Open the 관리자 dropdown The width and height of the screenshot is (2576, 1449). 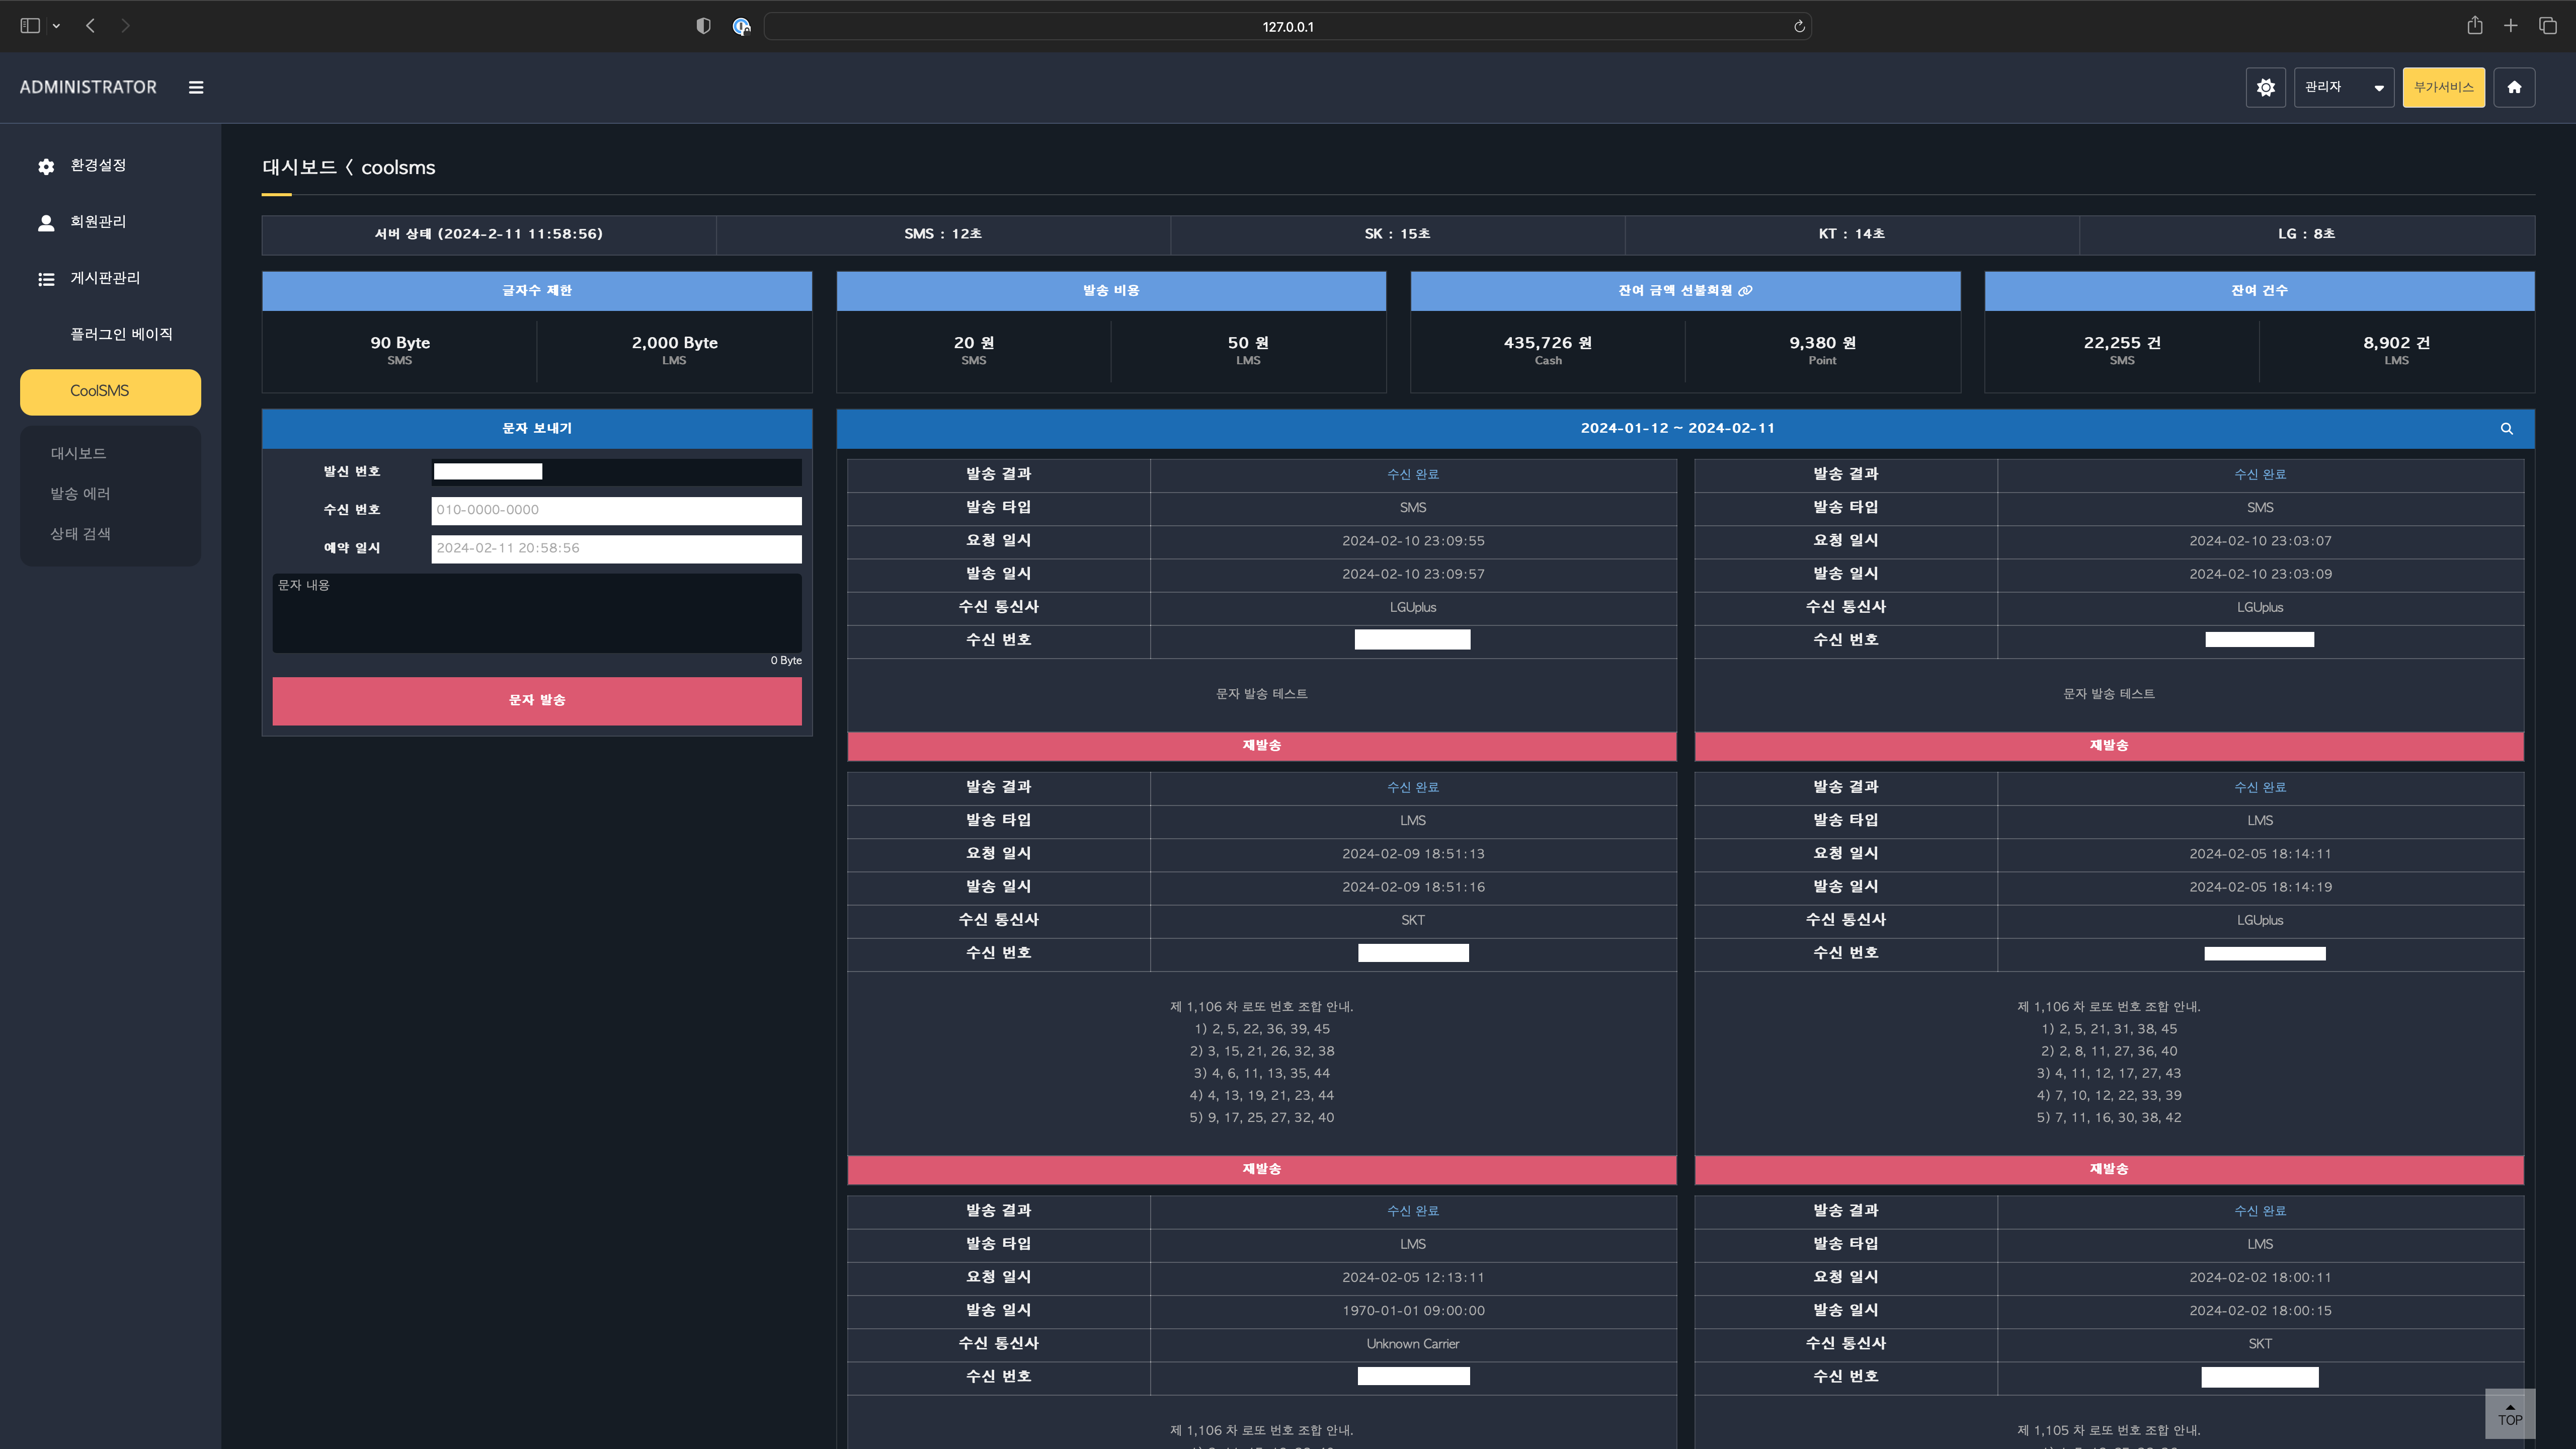click(2343, 88)
